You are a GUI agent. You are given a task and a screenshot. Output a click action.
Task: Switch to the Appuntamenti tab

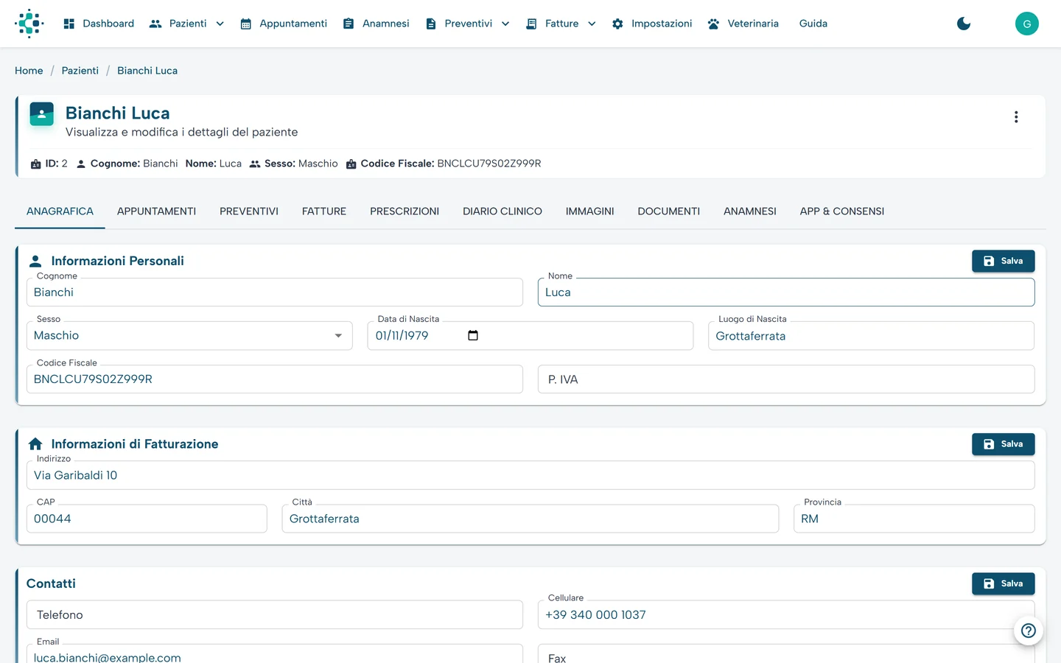click(x=157, y=211)
